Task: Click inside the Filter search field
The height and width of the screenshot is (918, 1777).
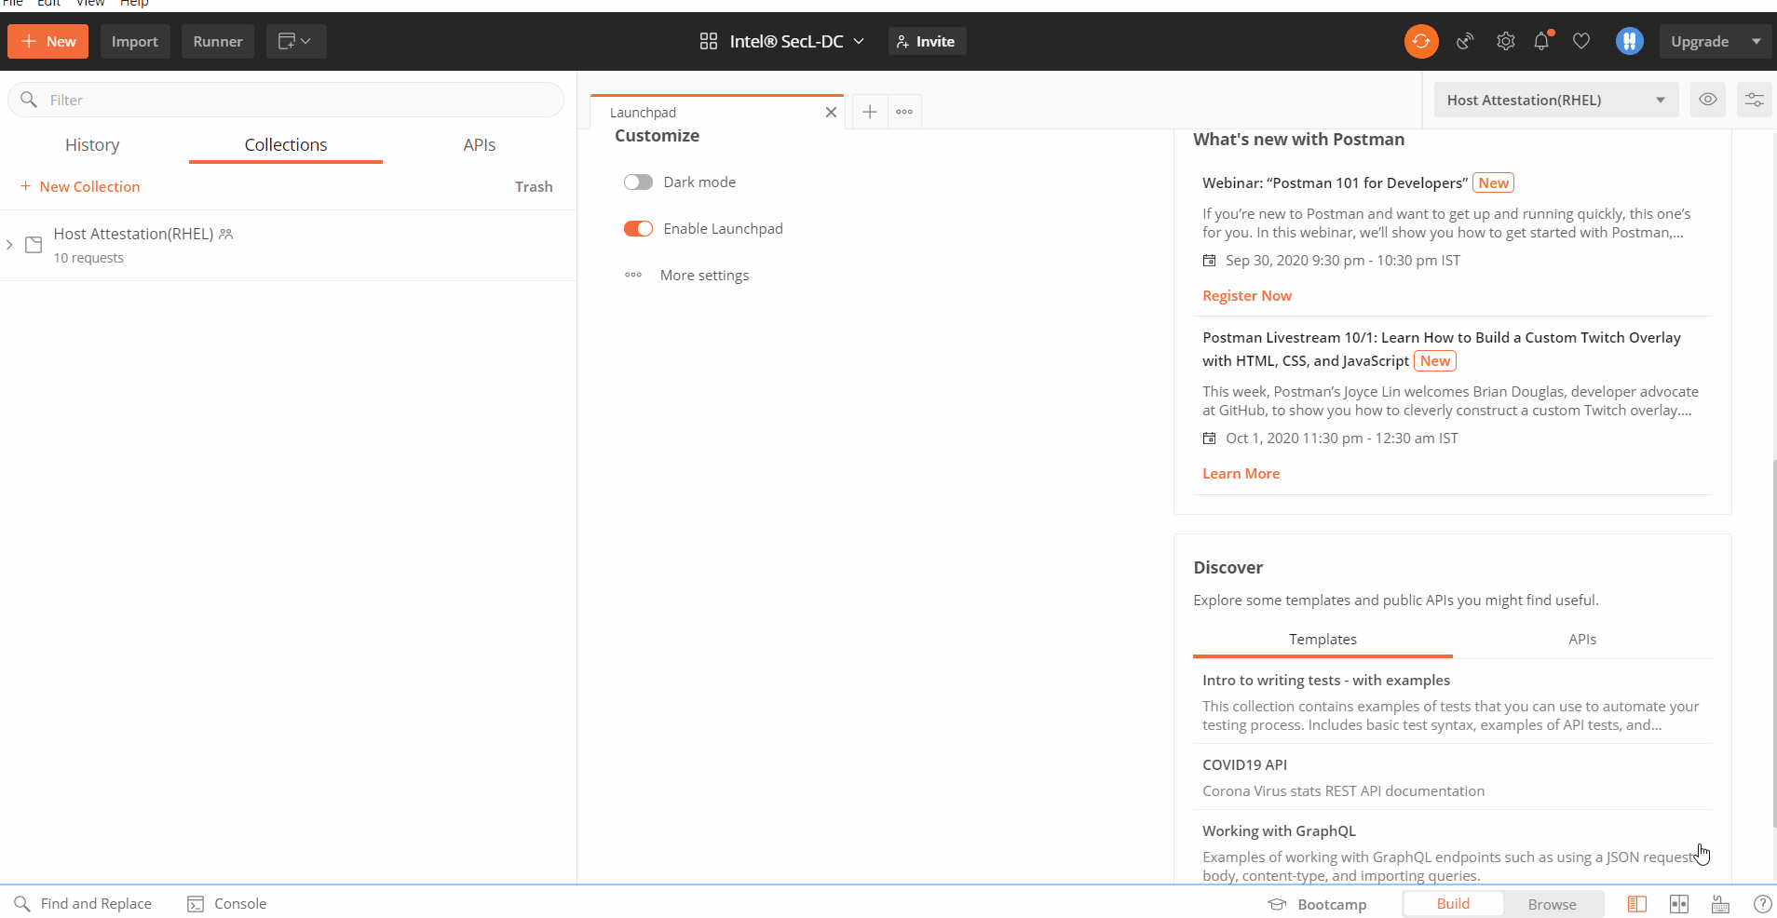Action: point(279,100)
